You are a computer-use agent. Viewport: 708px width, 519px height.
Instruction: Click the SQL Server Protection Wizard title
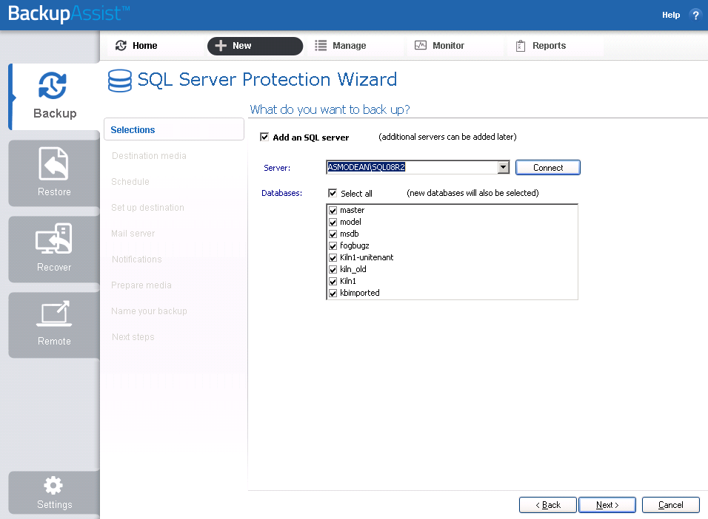(267, 80)
